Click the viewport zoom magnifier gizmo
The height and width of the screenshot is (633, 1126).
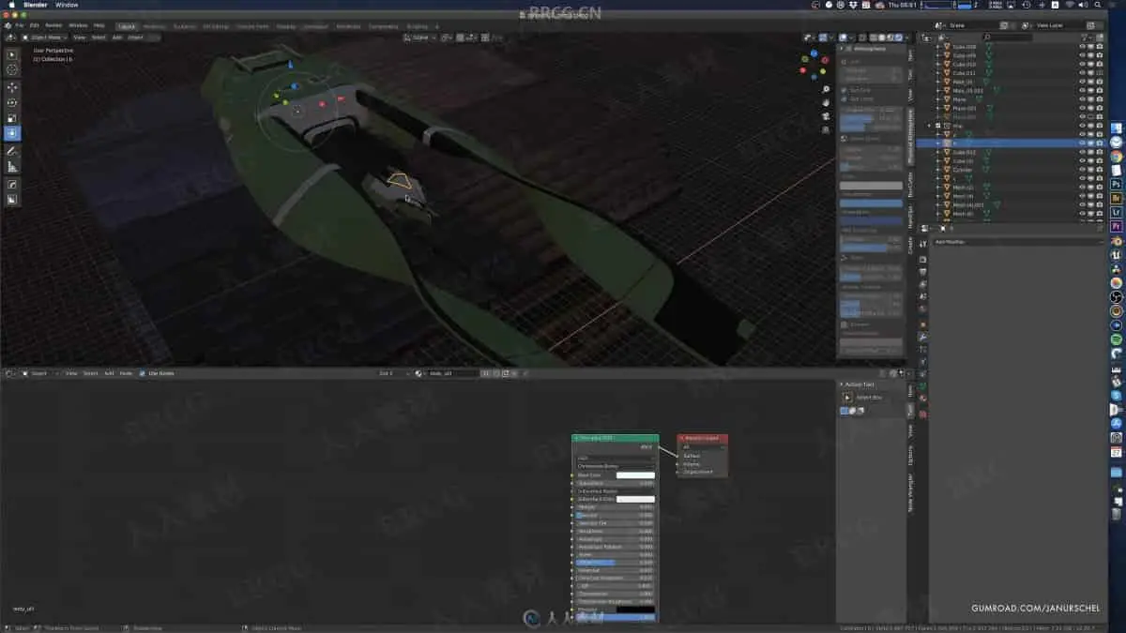(826, 90)
